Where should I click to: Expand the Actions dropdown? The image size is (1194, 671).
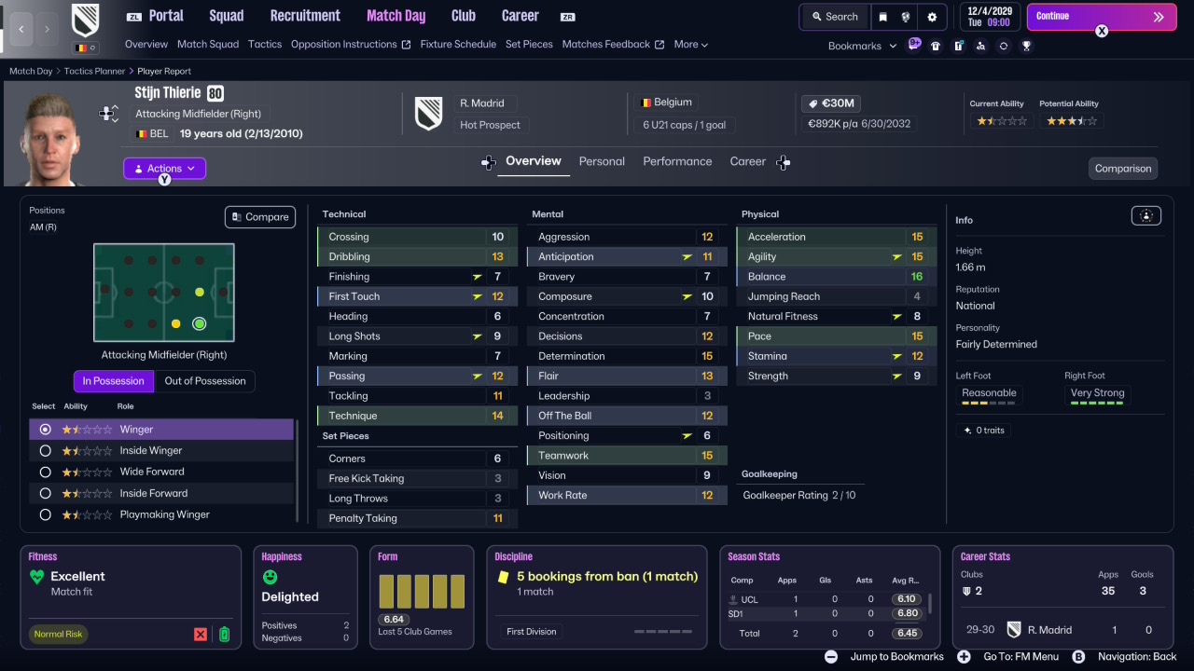click(x=164, y=169)
